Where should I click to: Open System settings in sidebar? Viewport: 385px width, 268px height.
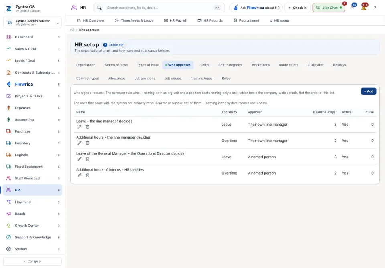click(32, 249)
